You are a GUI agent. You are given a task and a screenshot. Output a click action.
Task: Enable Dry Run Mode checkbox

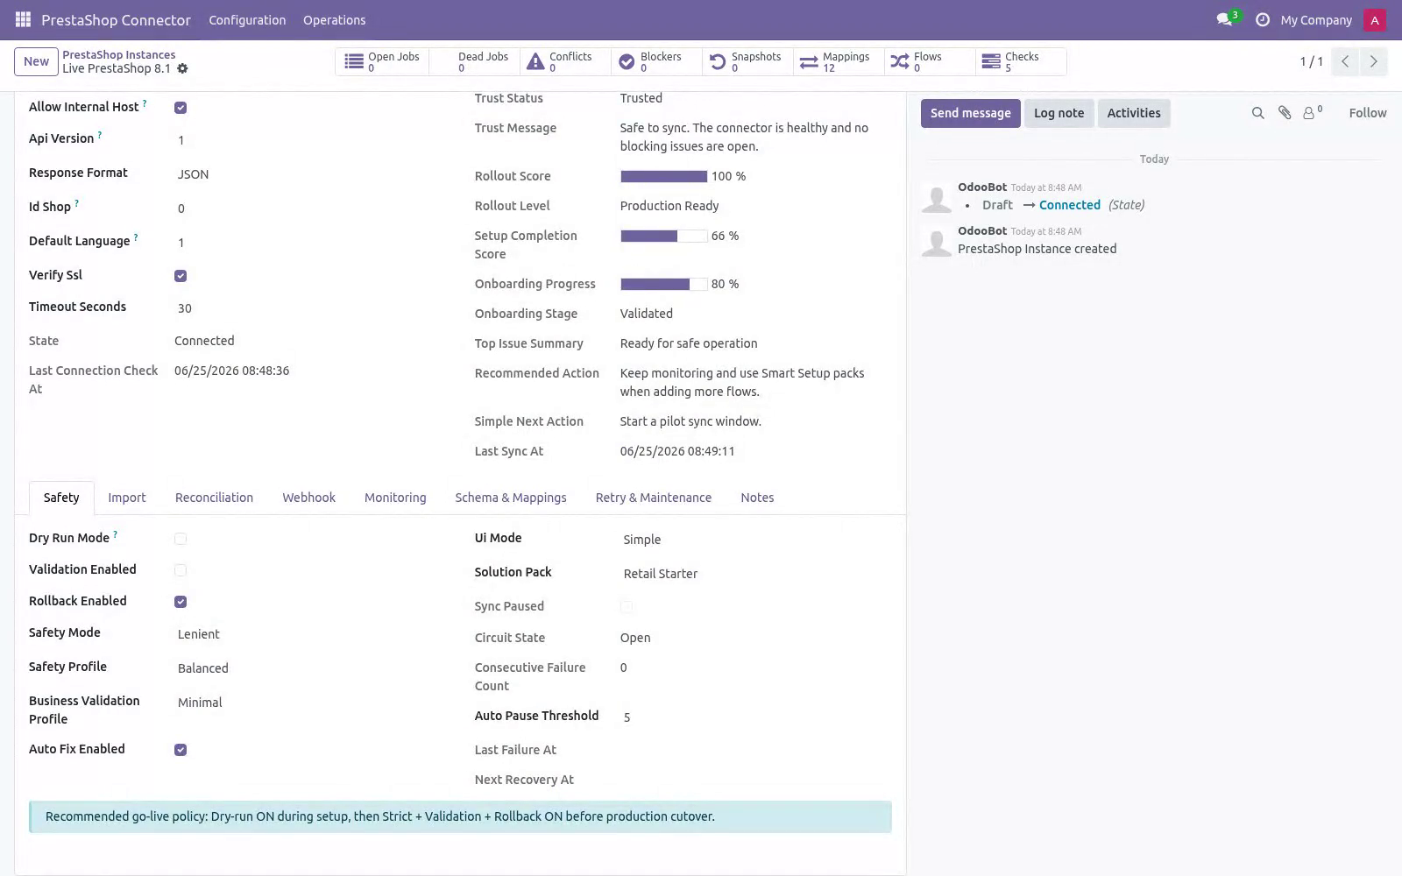click(181, 539)
